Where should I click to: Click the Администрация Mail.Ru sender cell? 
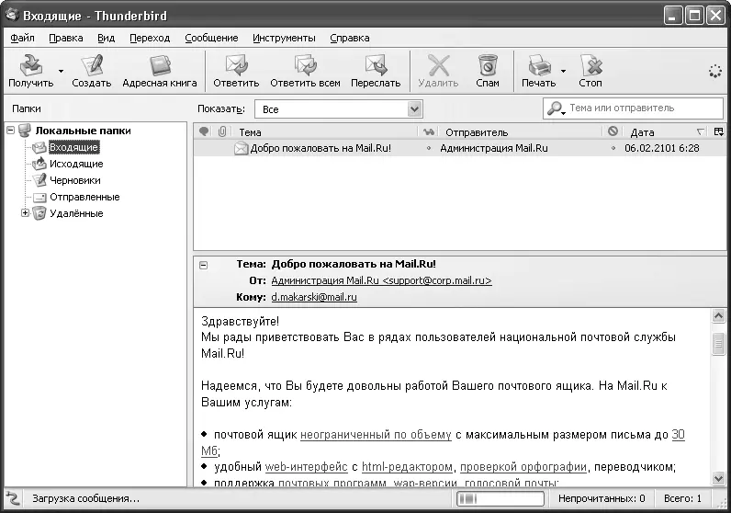[x=494, y=148]
